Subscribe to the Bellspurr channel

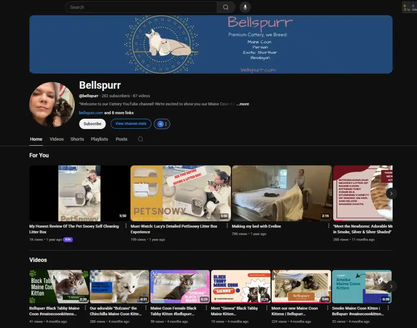[92, 124]
